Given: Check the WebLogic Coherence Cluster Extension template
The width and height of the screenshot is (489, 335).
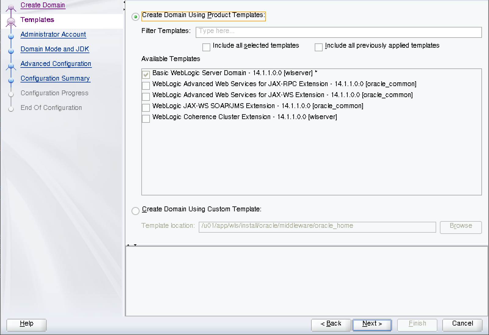Looking at the screenshot, I should point(146,118).
